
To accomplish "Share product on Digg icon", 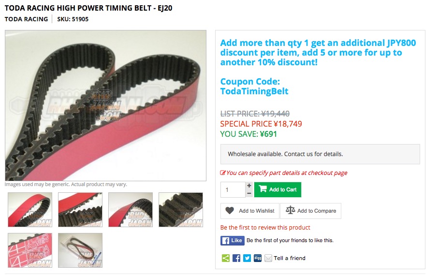I will 258,258.
